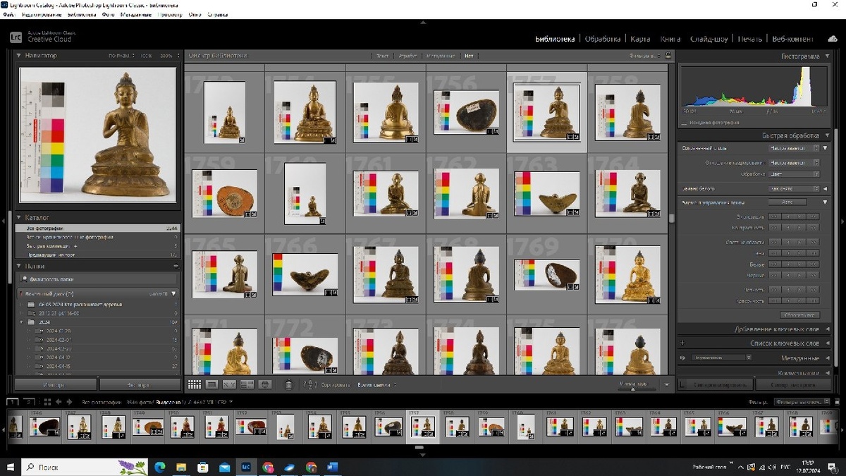The image size is (846, 476).
Task: Open the Библиотека module
Action: tap(555, 39)
